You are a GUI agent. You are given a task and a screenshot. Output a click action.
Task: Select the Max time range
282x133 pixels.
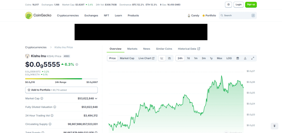click(x=219, y=58)
